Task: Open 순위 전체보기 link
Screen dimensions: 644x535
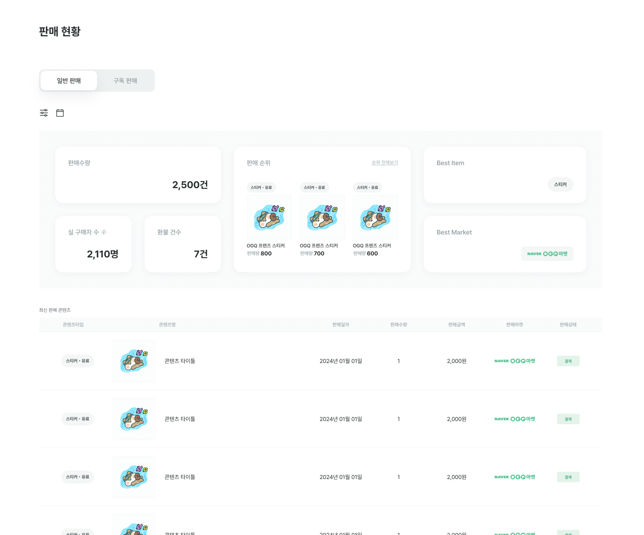Action: [384, 163]
